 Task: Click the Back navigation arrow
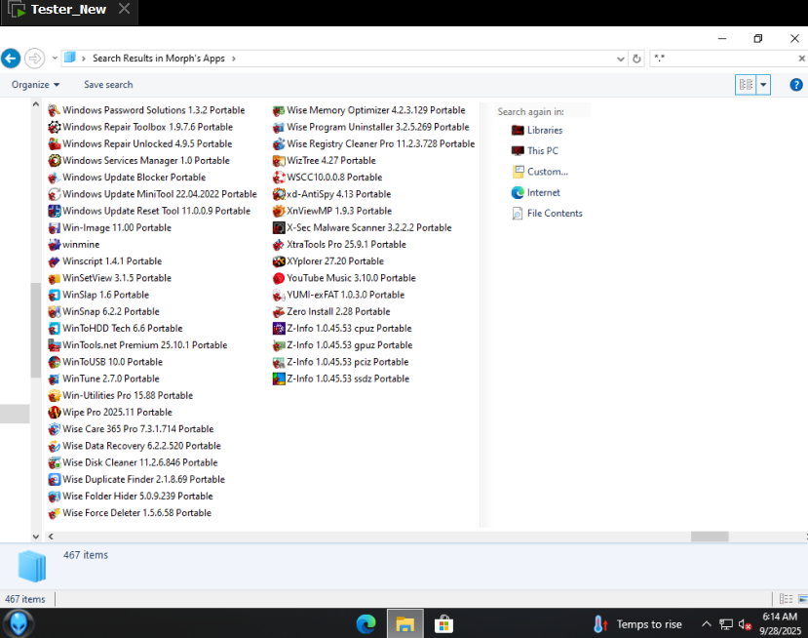pyautogui.click(x=11, y=59)
